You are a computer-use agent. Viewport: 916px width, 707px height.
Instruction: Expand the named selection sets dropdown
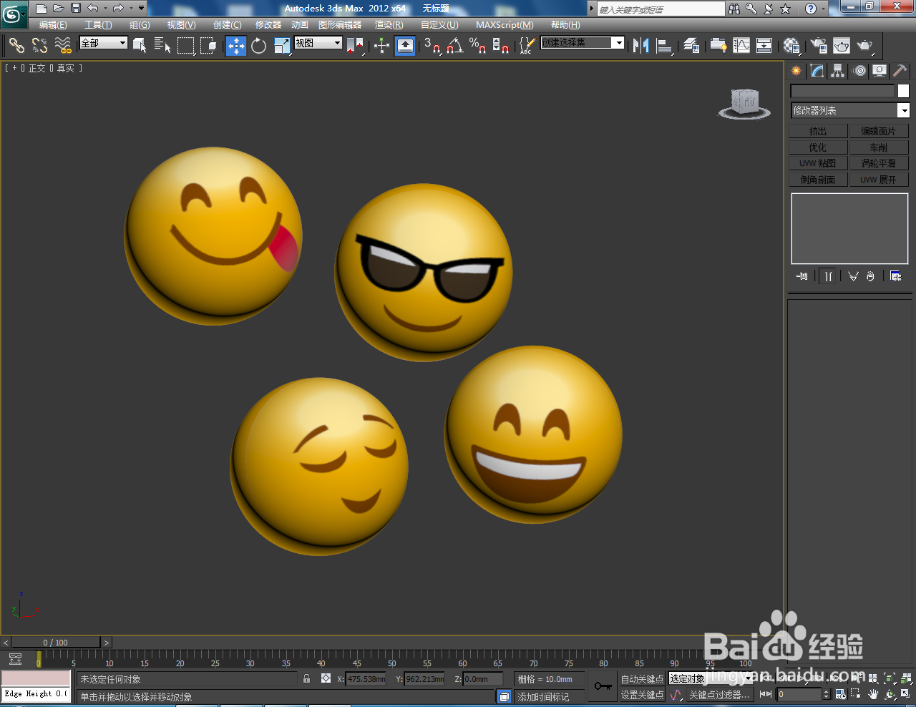pos(618,43)
